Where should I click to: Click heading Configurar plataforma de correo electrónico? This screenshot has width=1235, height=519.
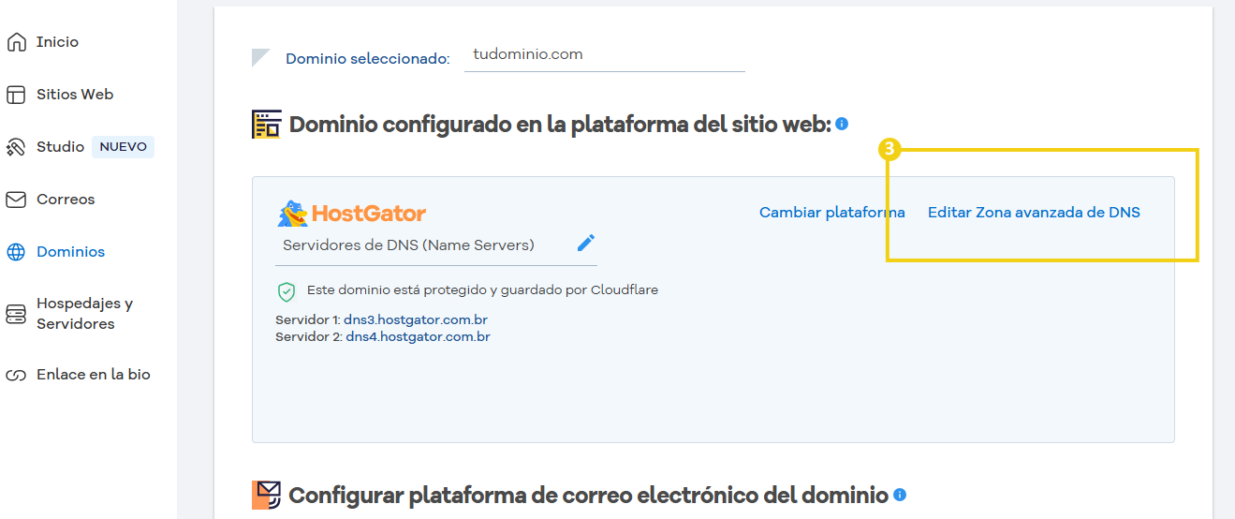[x=588, y=495]
